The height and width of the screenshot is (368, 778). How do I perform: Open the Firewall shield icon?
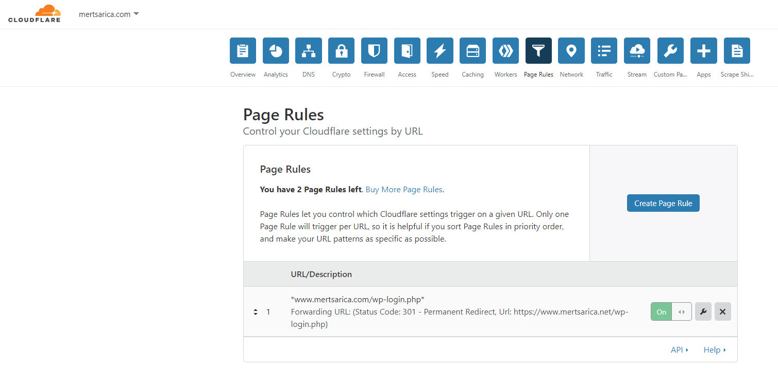[x=374, y=51]
